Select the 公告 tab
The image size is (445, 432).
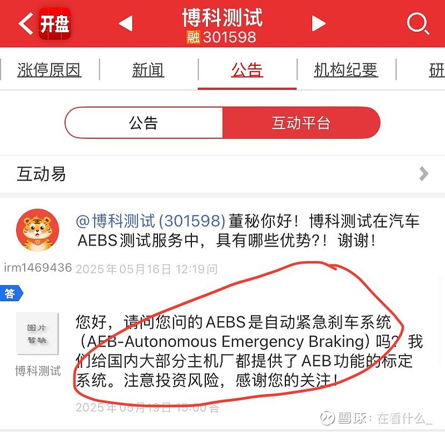pyautogui.click(x=247, y=70)
